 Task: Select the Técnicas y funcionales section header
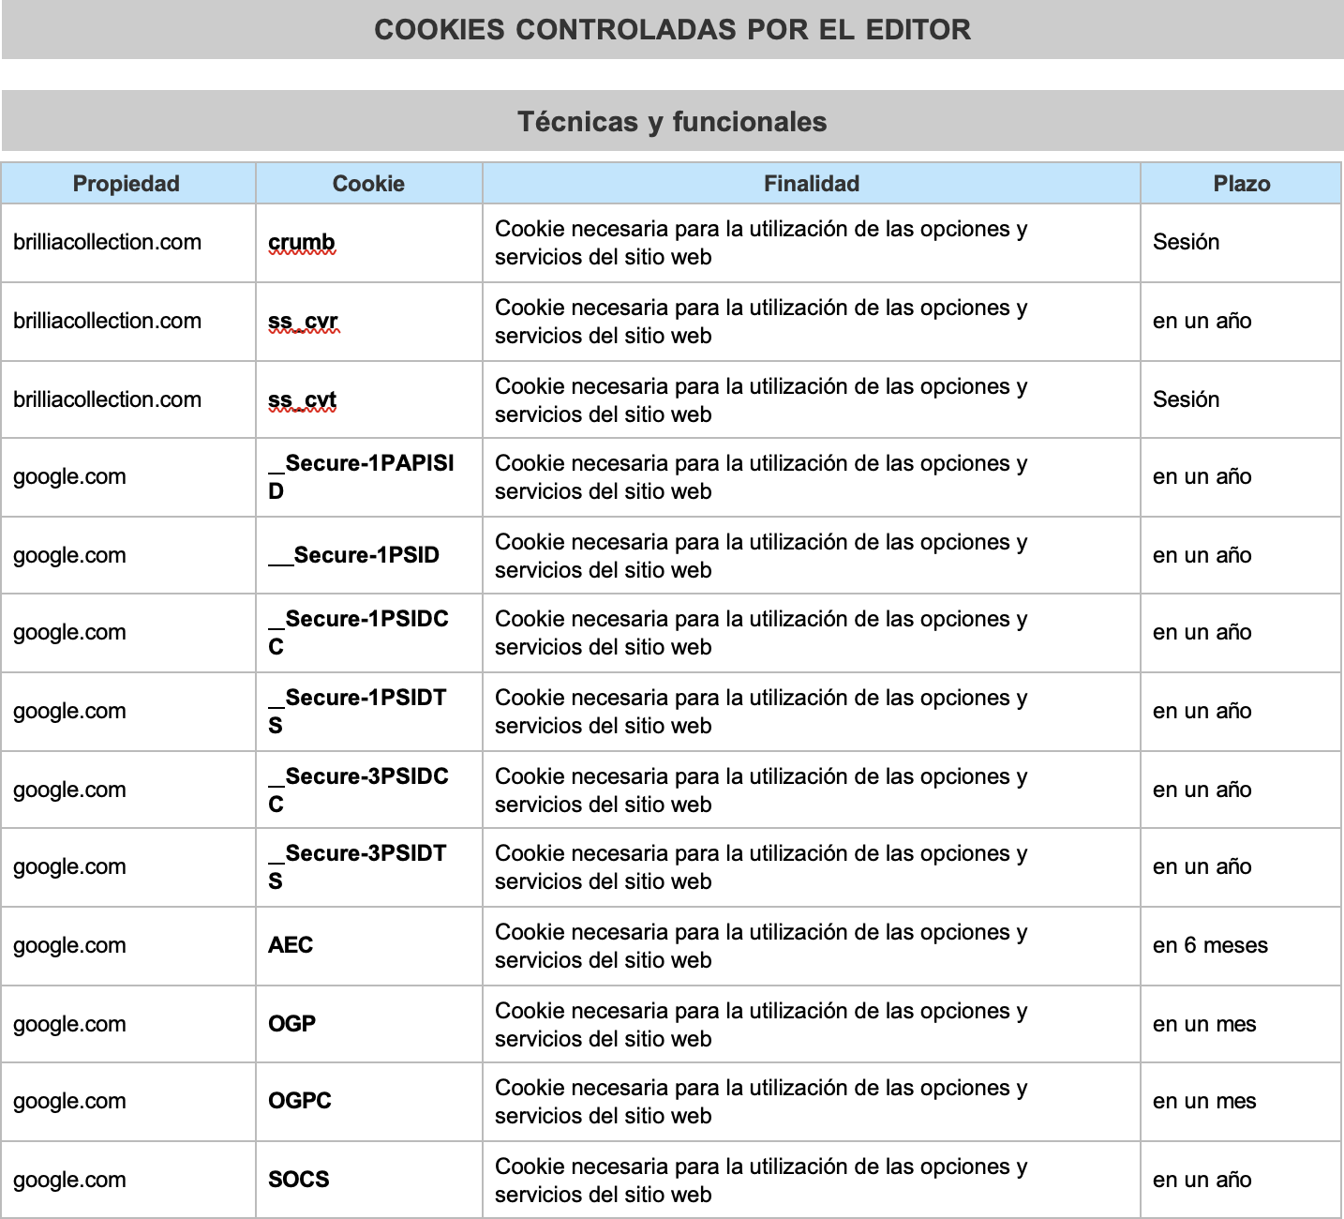(671, 120)
